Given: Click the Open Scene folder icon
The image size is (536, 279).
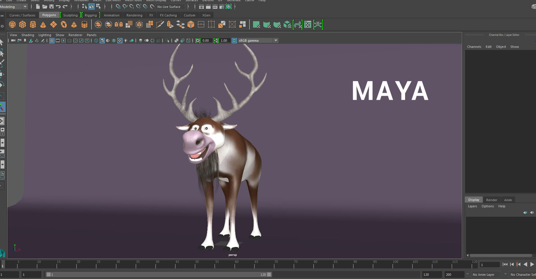Looking at the screenshot, I should pos(45,6).
